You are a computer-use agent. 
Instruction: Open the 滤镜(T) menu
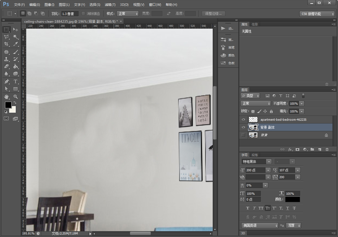coord(110,5)
